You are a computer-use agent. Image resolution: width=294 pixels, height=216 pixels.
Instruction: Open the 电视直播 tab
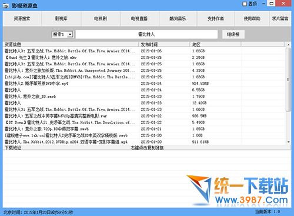(139, 19)
